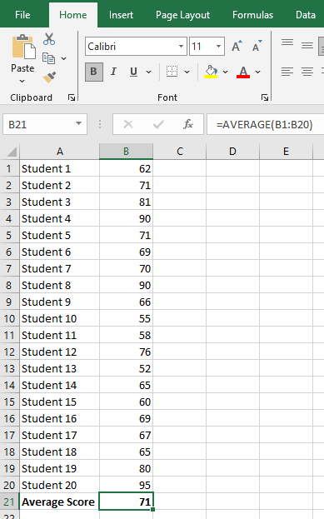Expand borders options arrow
Viewport: 324px width, 519px height.
coord(187,72)
